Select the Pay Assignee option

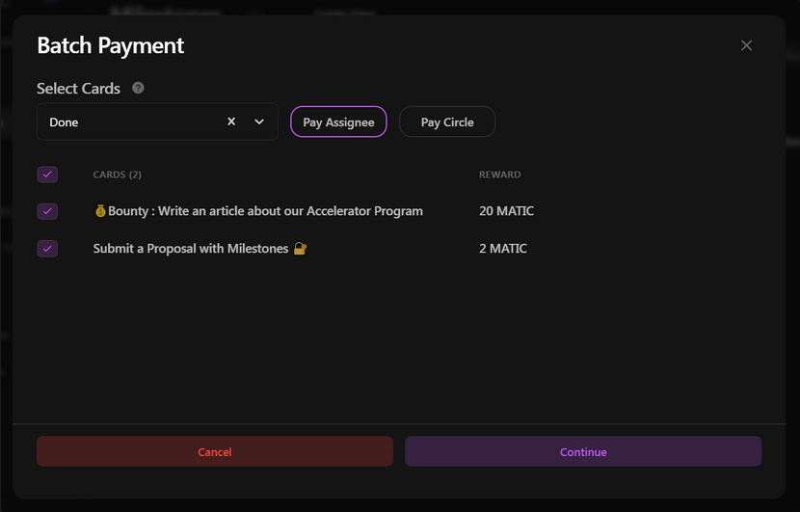(x=338, y=122)
